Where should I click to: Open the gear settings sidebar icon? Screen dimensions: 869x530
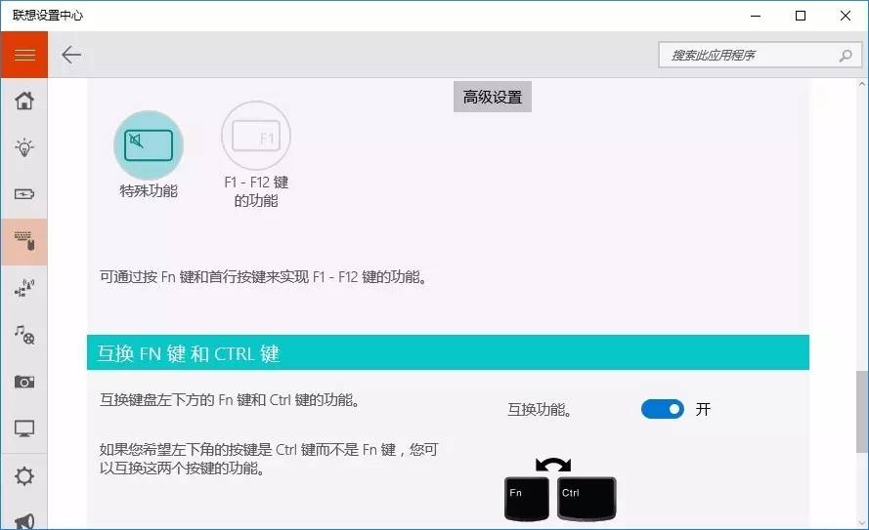click(23, 476)
